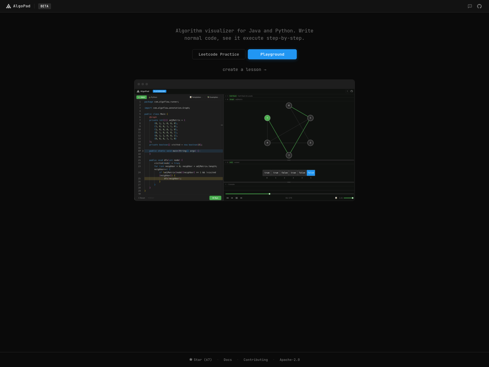The image size is (489, 367).
Task: Step forward one frame in preview player
Action: click(241, 198)
